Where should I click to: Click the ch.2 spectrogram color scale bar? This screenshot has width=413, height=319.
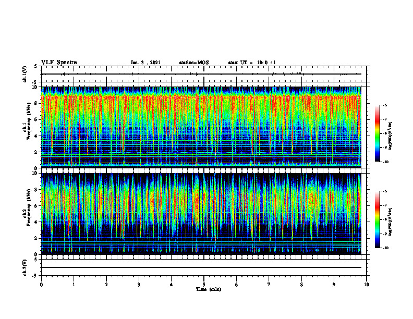point(378,219)
